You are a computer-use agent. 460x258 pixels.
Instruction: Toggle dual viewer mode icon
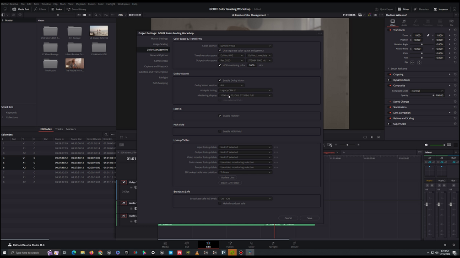pyautogui.click(x=375, y=15)
